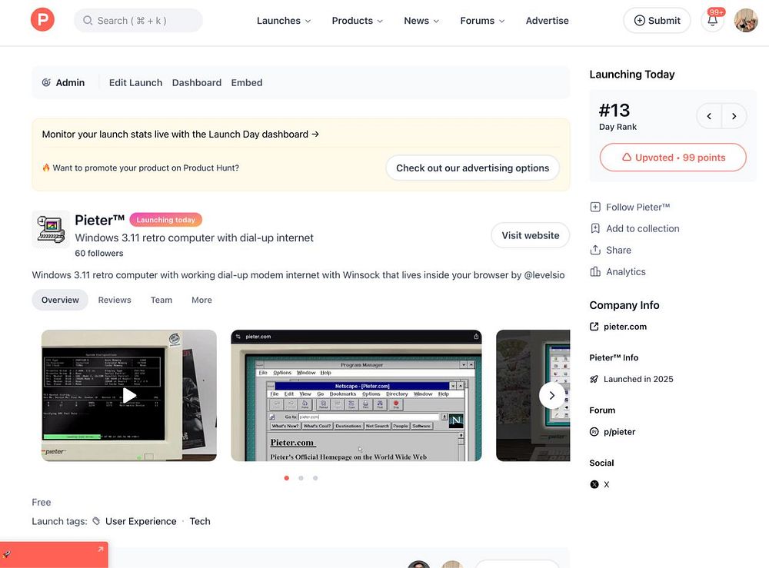Open the Netscape Pieter.com screenshot
This screenshot has width=769, height=568.
click(356, 396)
